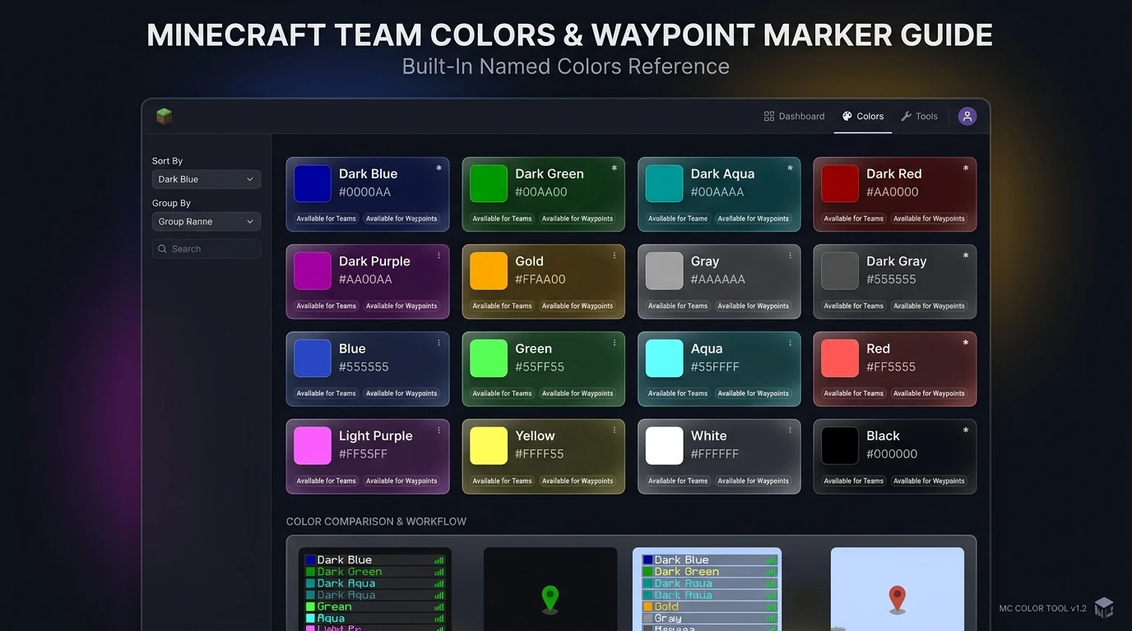The height and width of the screenshot is (631, 1132).
Task: Click the green waypoint marker pin
Action: [550, 599]
